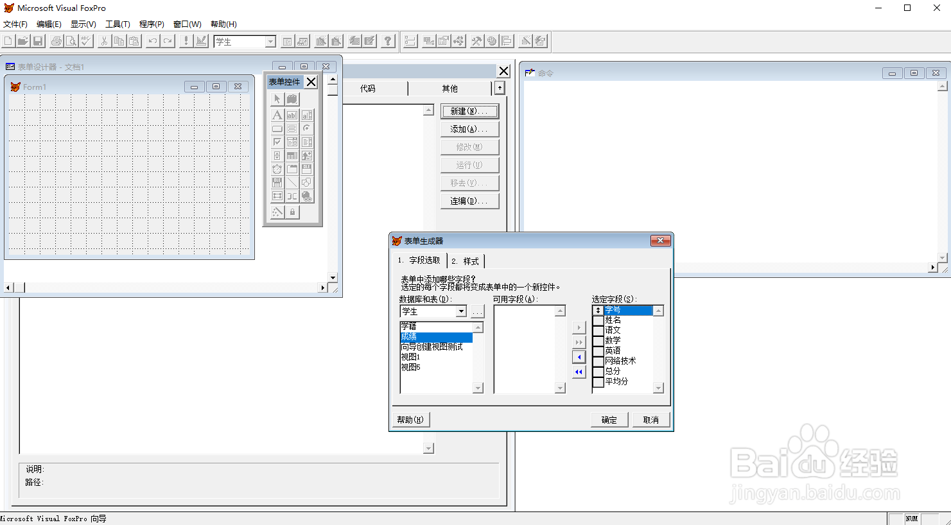951x525 pixels.
Task: Click the Spelling check ABC icon
Action: (86, 41)
